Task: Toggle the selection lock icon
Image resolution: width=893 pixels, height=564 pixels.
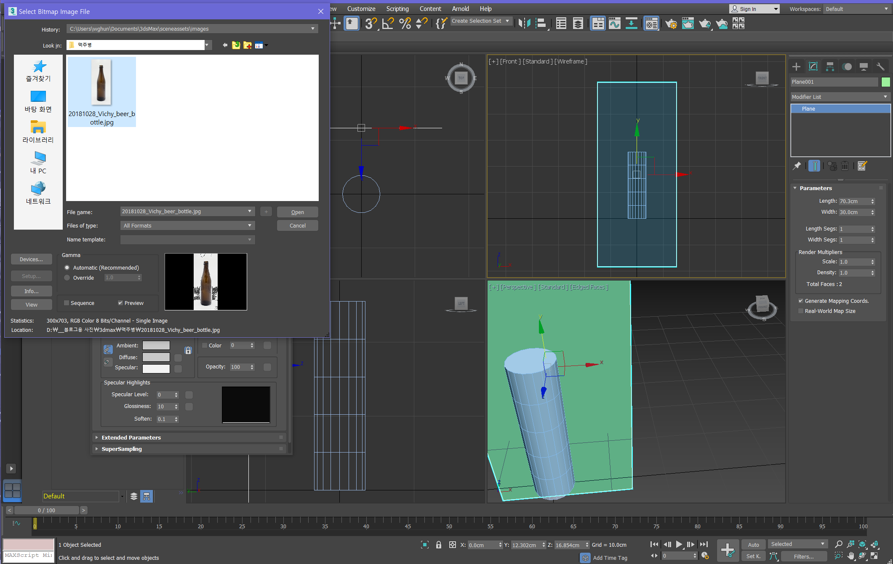Action: [438, 545]
